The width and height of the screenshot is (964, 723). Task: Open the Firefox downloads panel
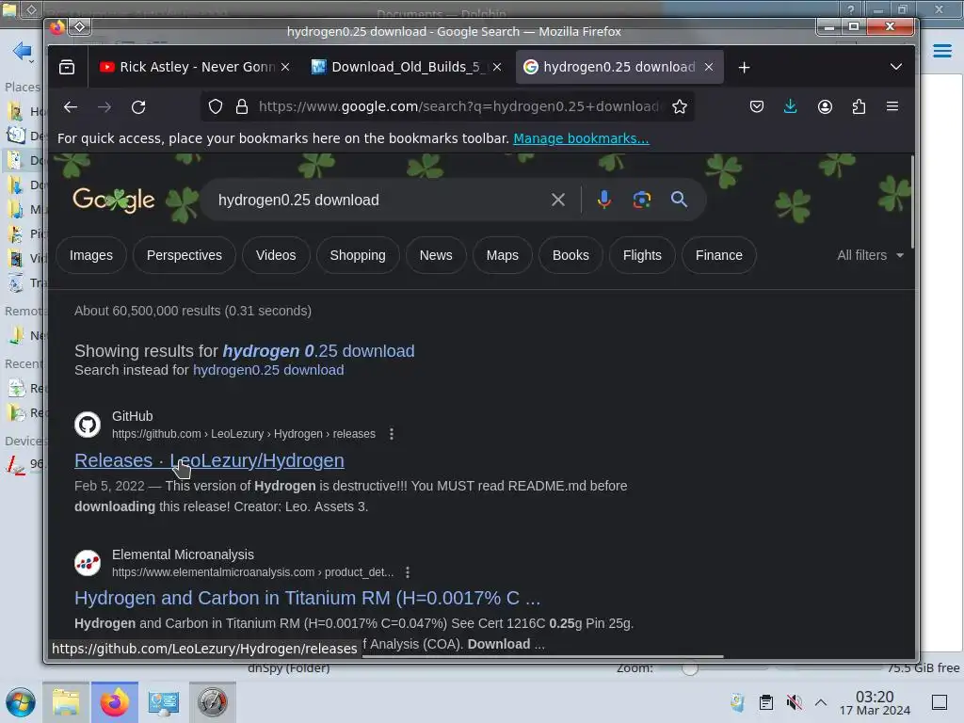tap(791, 107)
